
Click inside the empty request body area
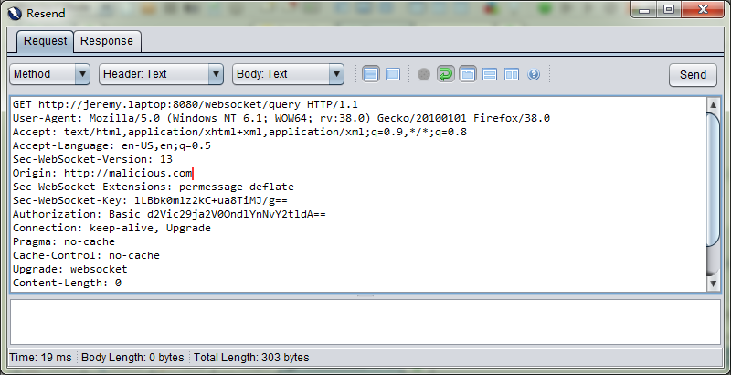coord(365,322)
